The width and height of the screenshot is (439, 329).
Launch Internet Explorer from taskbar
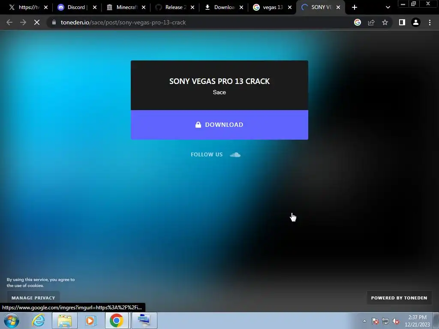pos(38,320)
